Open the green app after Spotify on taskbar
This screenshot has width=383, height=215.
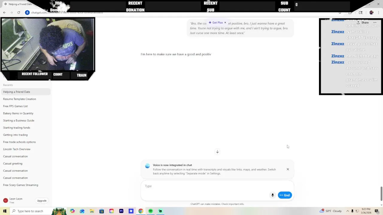click(160, 211)
